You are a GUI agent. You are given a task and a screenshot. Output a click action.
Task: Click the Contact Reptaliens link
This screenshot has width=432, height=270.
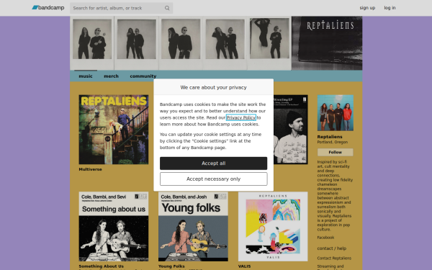[334, 258]
